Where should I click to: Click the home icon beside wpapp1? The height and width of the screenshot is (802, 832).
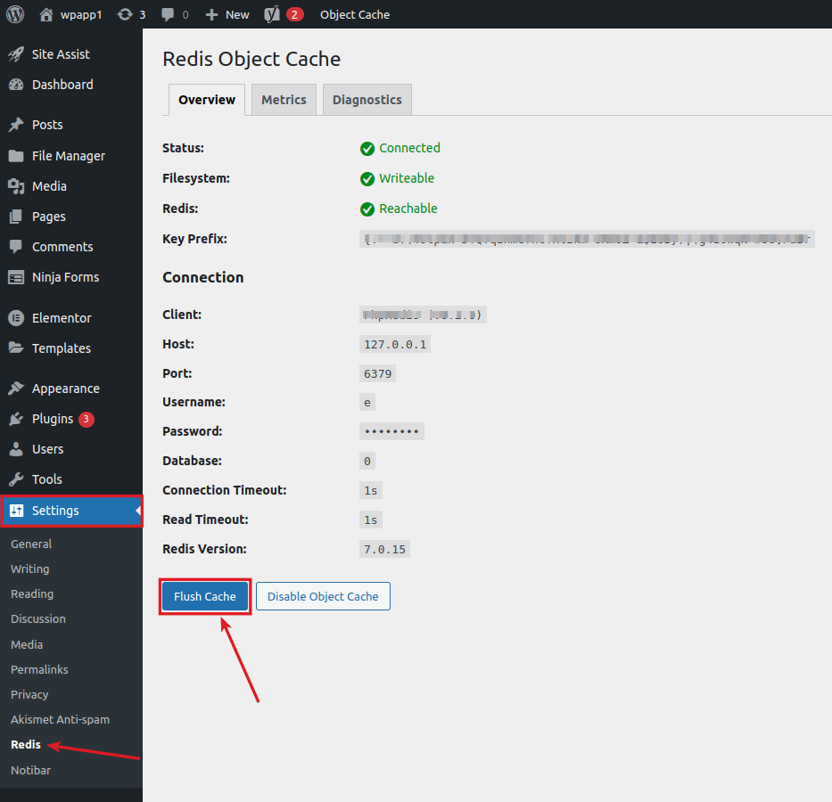(46, 14)
